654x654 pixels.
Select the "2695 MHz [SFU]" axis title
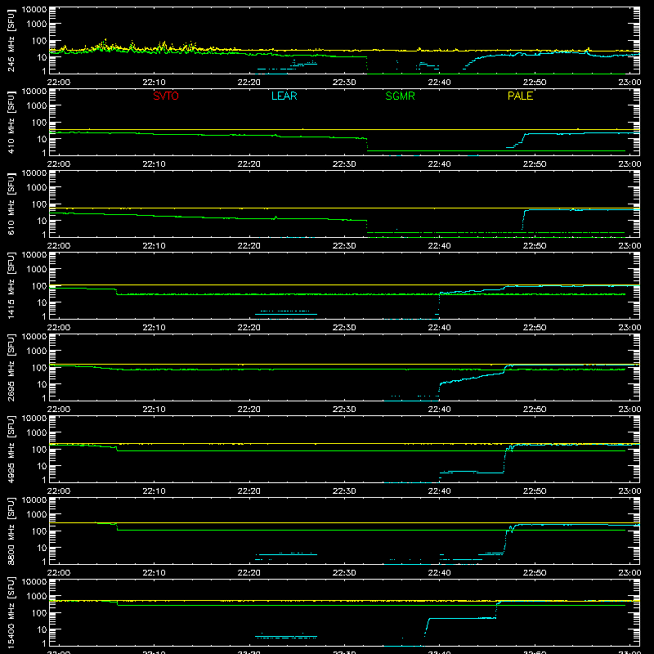coord(11,367)
